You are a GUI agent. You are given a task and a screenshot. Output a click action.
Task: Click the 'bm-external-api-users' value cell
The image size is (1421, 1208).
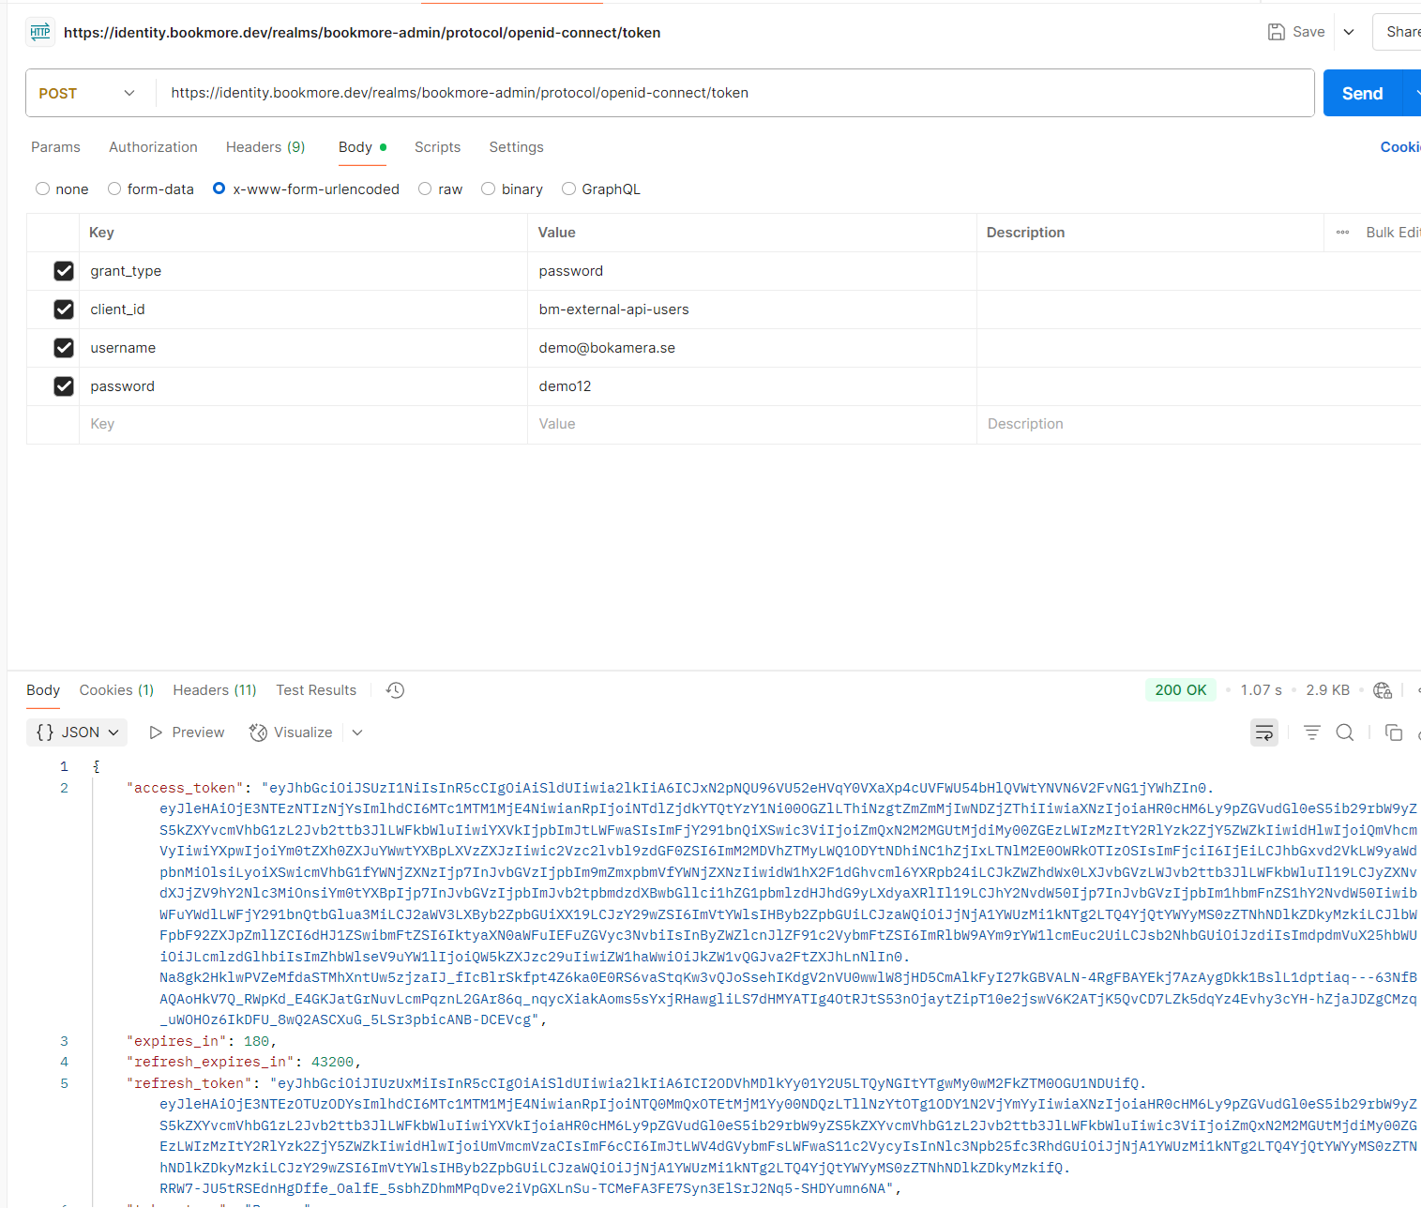751,310
